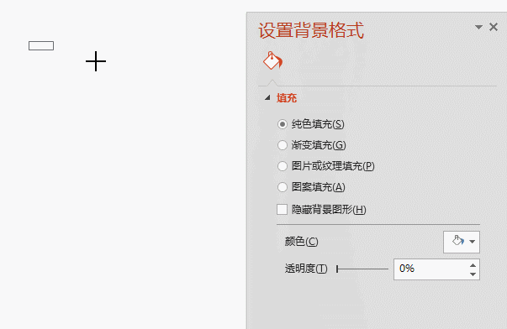The width and height of the screenshot is (507, 329).
Task: Click the 颜色(C) label
Action: (301, 242)
